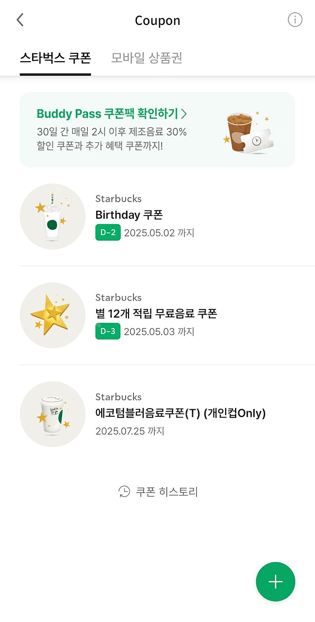
Task: Switch to the 모바일 상품권 tab
Action: coord(146,58)
